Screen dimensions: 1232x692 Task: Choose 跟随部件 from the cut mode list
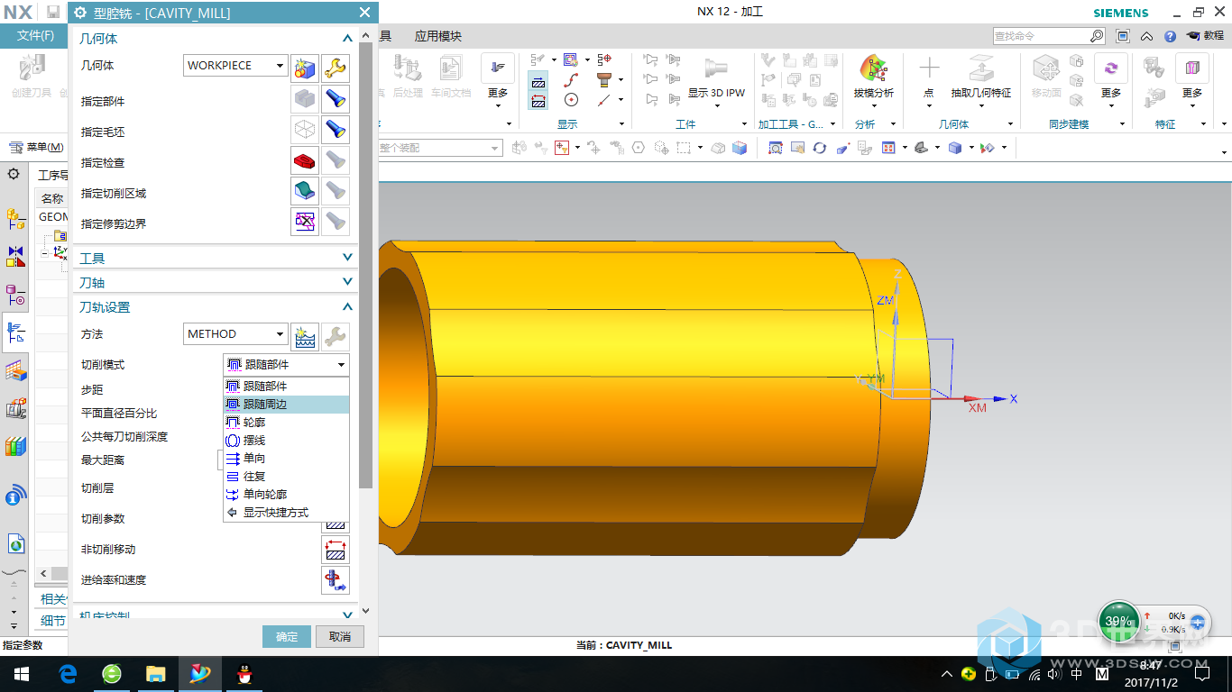(x=286, y=386)
